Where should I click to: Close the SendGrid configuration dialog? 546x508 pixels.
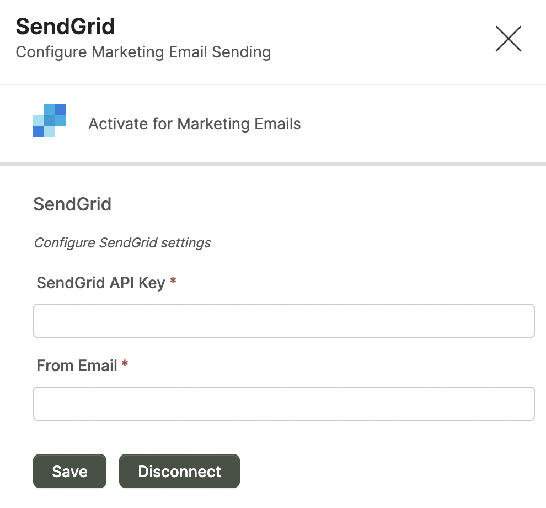508,39
